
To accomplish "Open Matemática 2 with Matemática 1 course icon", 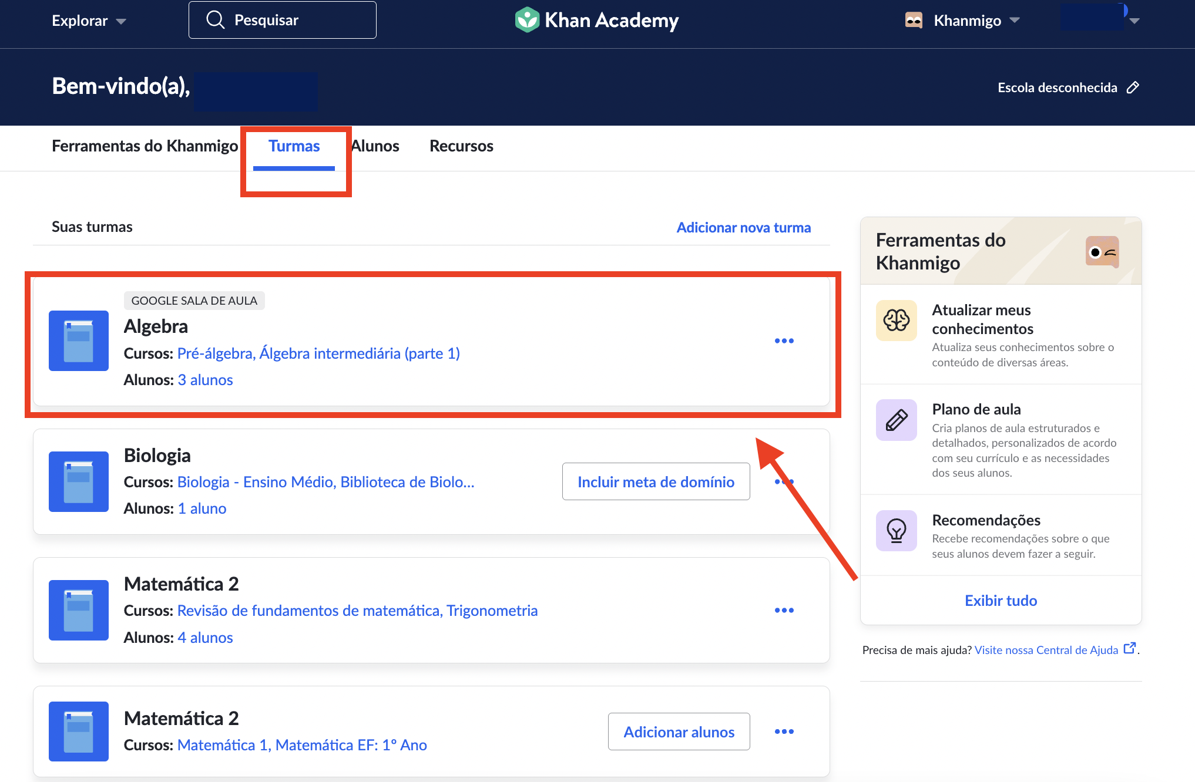I will click(x=79, y=732).
